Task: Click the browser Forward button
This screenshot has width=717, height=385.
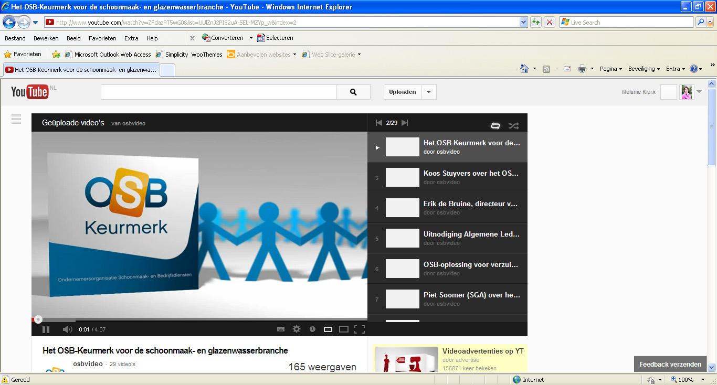Action: (24, 22)
